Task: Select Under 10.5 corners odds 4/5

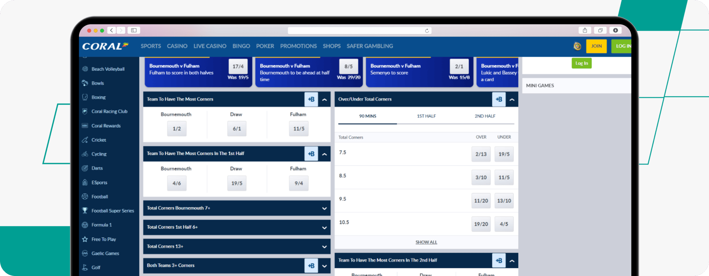Action: pyautogui.click(x=504, y=224)
